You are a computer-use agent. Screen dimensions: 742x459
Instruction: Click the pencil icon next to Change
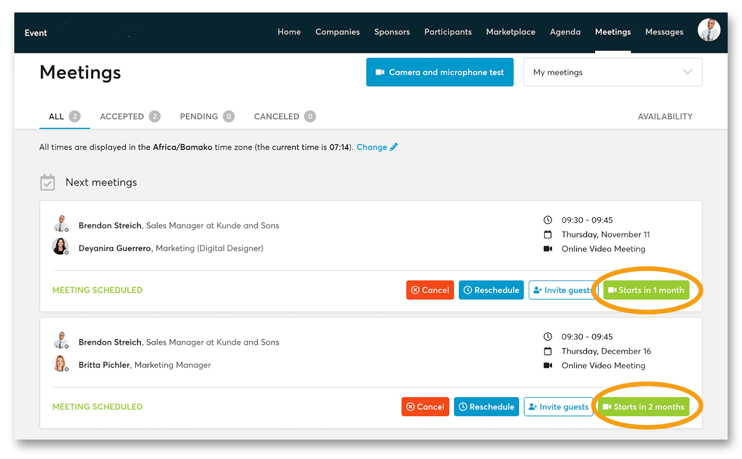point(394,147)
